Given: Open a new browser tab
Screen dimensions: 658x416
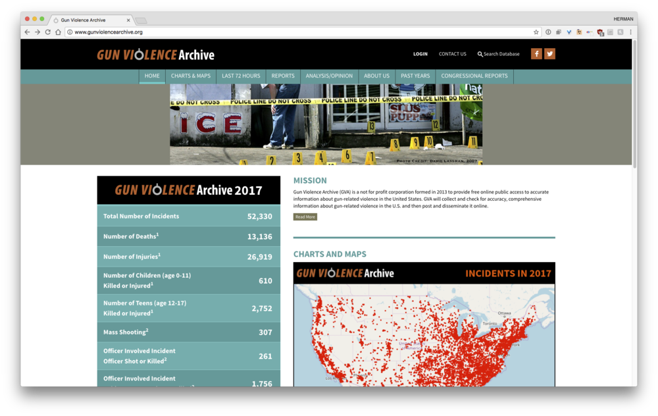Looking at the screenshot, I should pyautogui.click(x=141, y=20).
